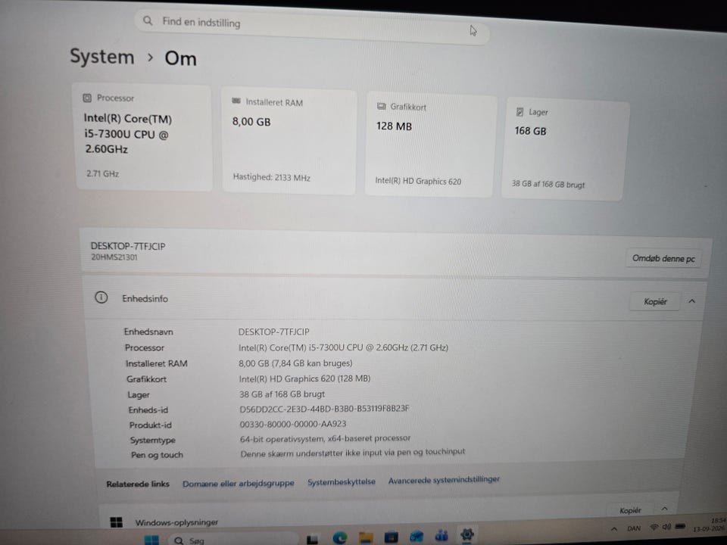Select '8,00 GB (7,84 GB kan bruges)'
Viewport: 727px width, 545px height.
[295, 363]
